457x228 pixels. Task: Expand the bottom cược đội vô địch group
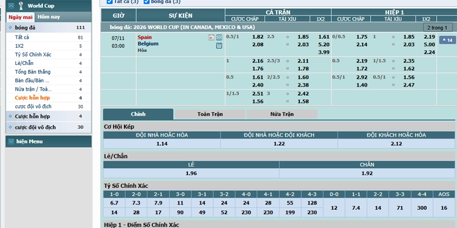point(10,127)
